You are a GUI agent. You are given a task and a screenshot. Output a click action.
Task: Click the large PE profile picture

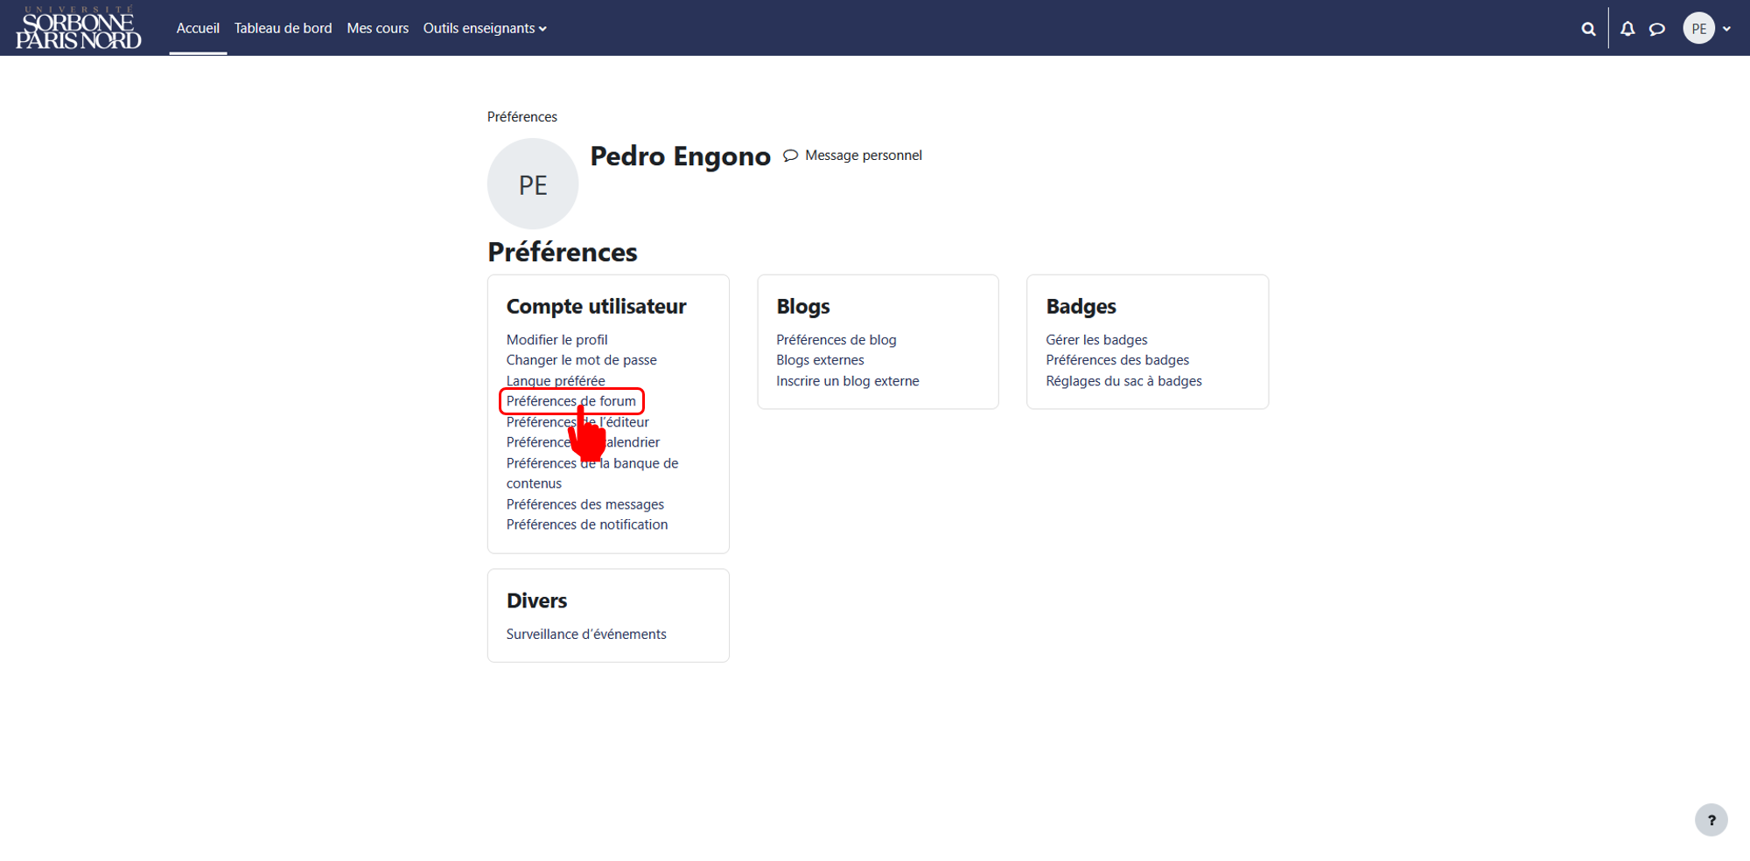533,184
